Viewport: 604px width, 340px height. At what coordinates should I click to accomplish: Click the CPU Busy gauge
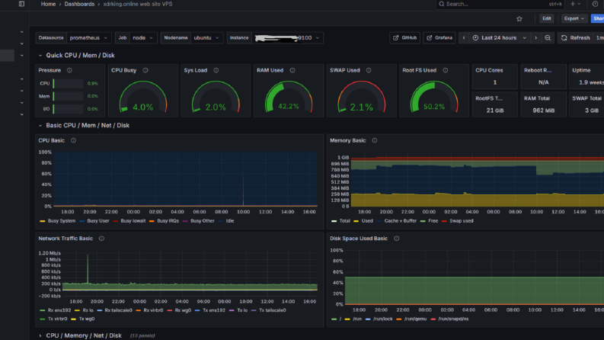coord(143,97)
